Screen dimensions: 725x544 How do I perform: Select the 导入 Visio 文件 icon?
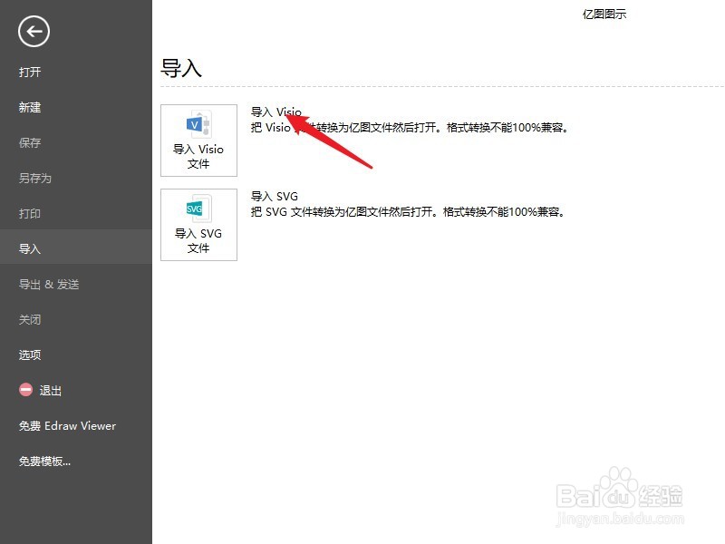click(198, 140)
